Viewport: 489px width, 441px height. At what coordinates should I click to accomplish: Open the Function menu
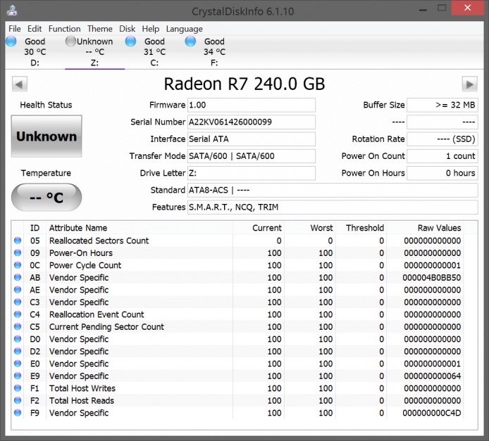pos(64,29)
